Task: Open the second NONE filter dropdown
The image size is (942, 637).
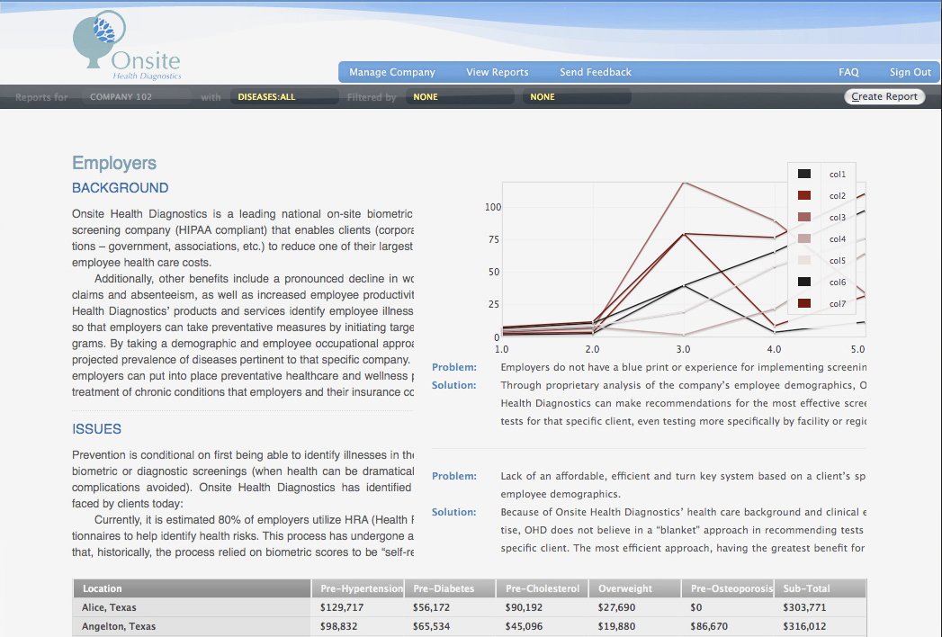Action: click(576, 97)
